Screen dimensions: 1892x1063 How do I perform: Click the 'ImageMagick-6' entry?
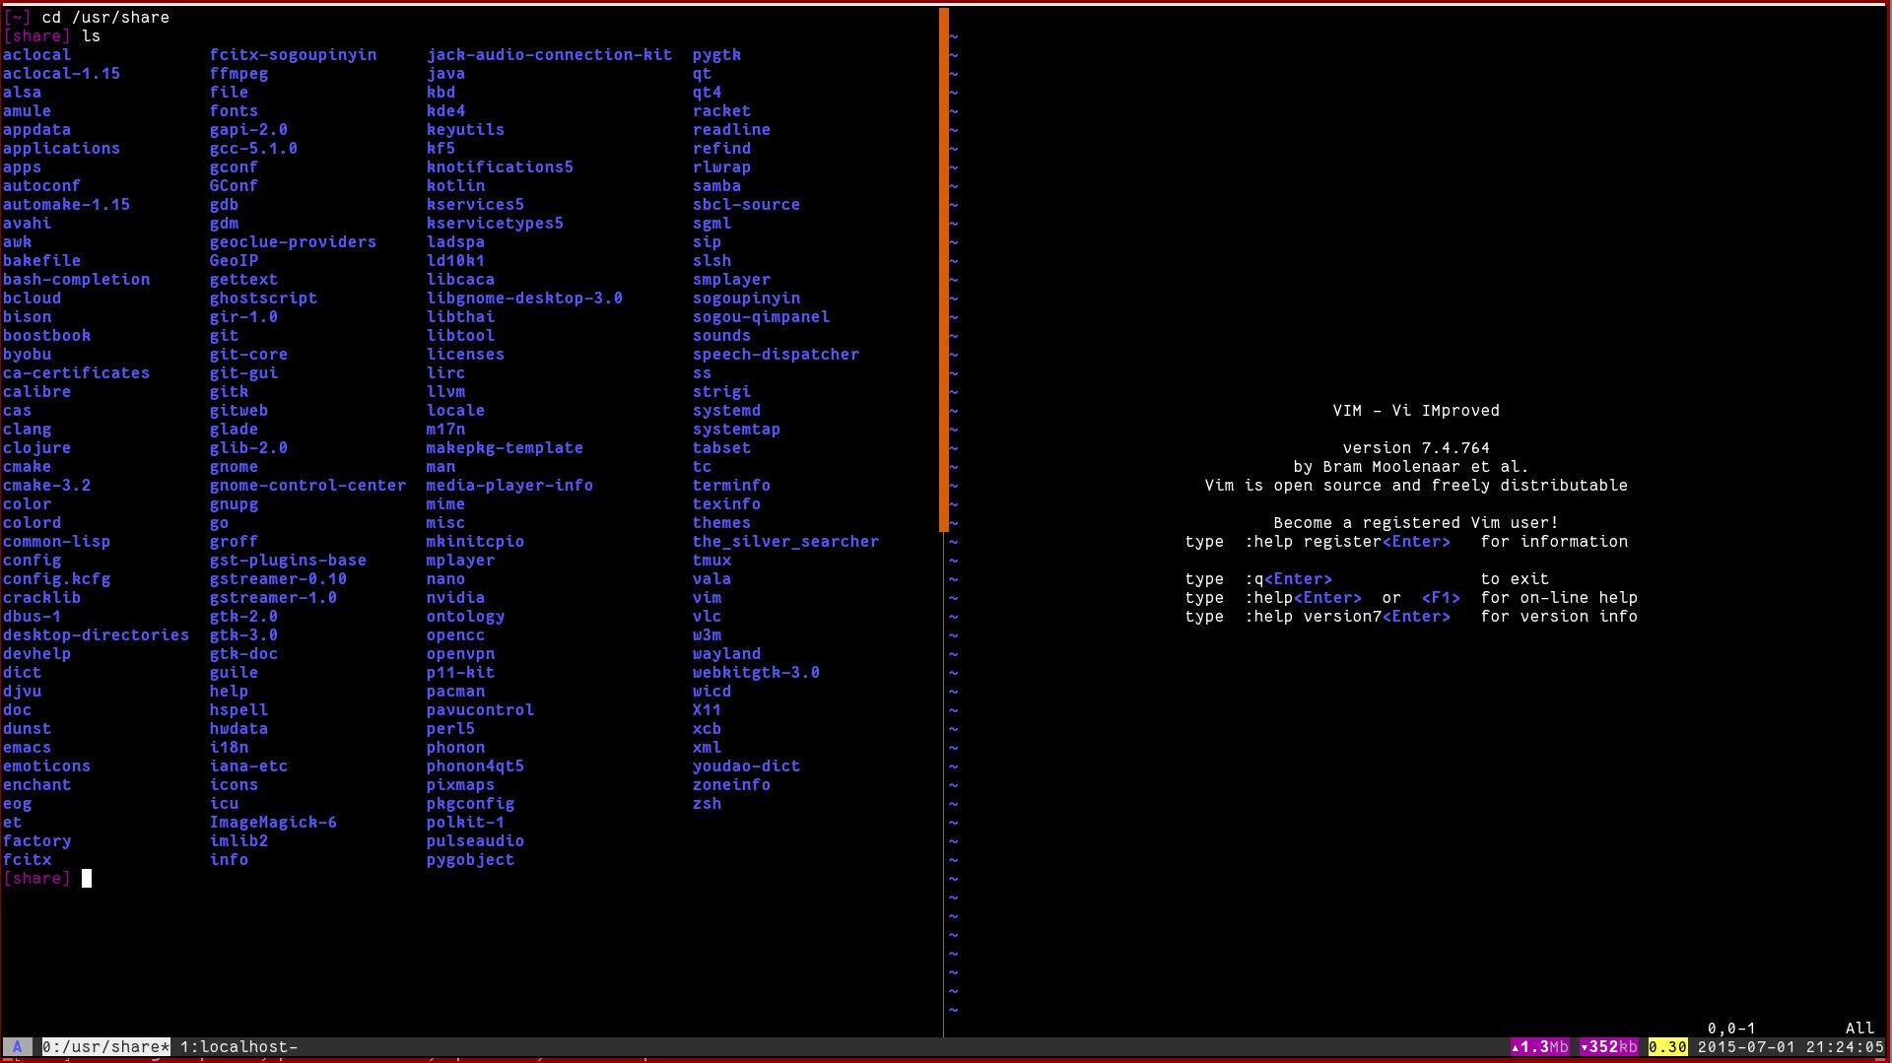tap(273, 822)
